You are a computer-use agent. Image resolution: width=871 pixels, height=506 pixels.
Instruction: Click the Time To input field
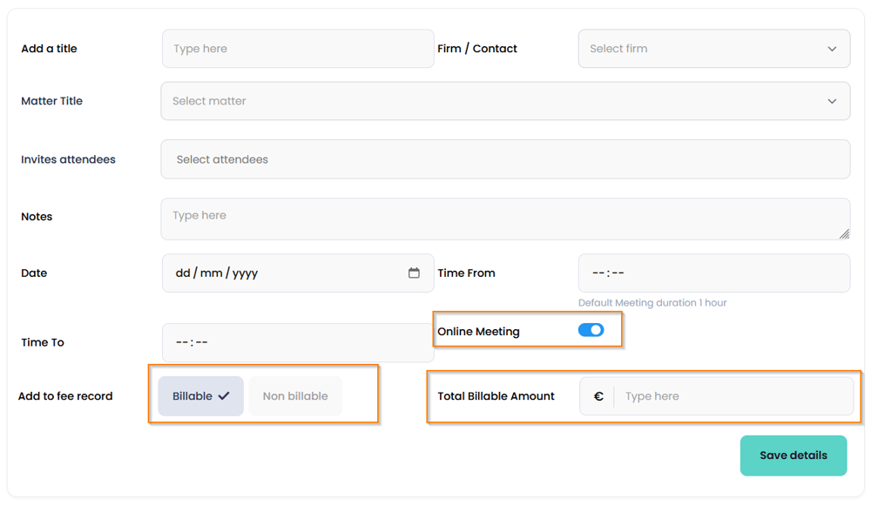tap(298, 342)
